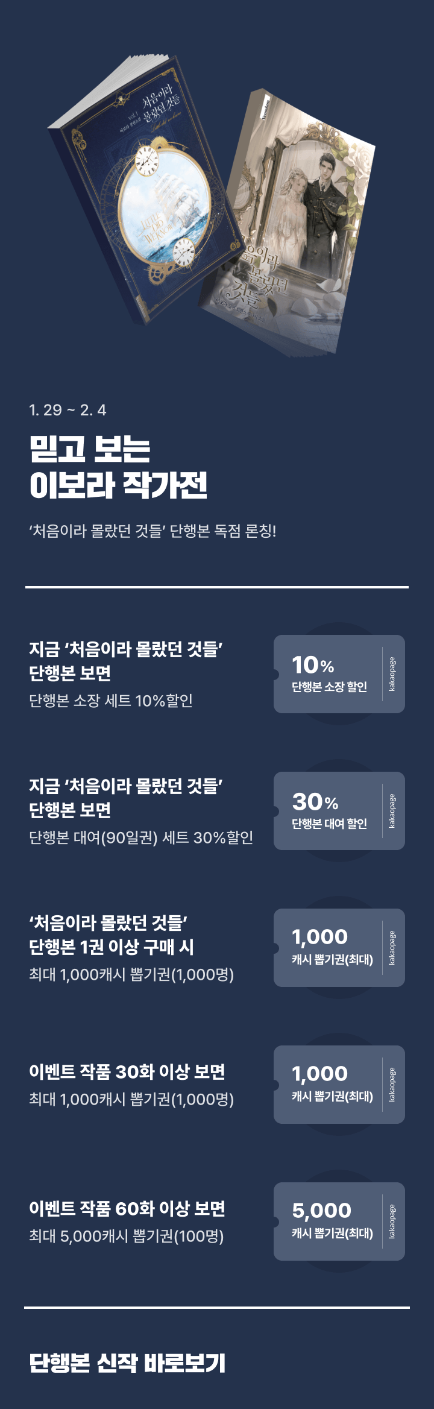Open the 단행본 신작 바로보기 section
Image resolution: width=434 pixels, height=1409 pixels.
(127, 1364)
